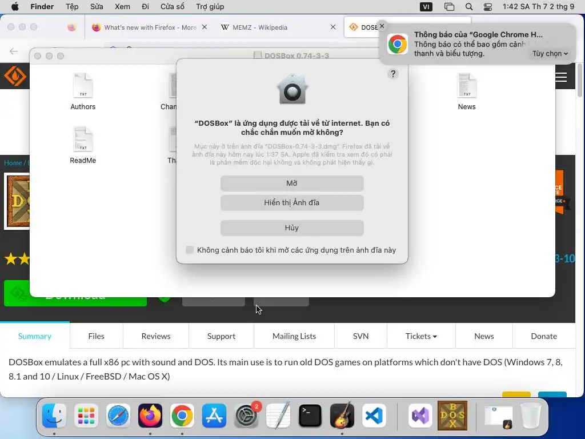Screen dimensions: 585x439
Task: Open the minimized window thumbnail in Dock
Action: click(498, 416)
